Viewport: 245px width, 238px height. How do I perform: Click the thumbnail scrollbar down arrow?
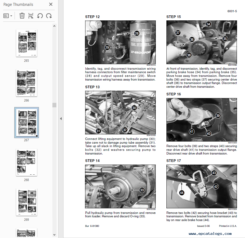coord(55,235)
